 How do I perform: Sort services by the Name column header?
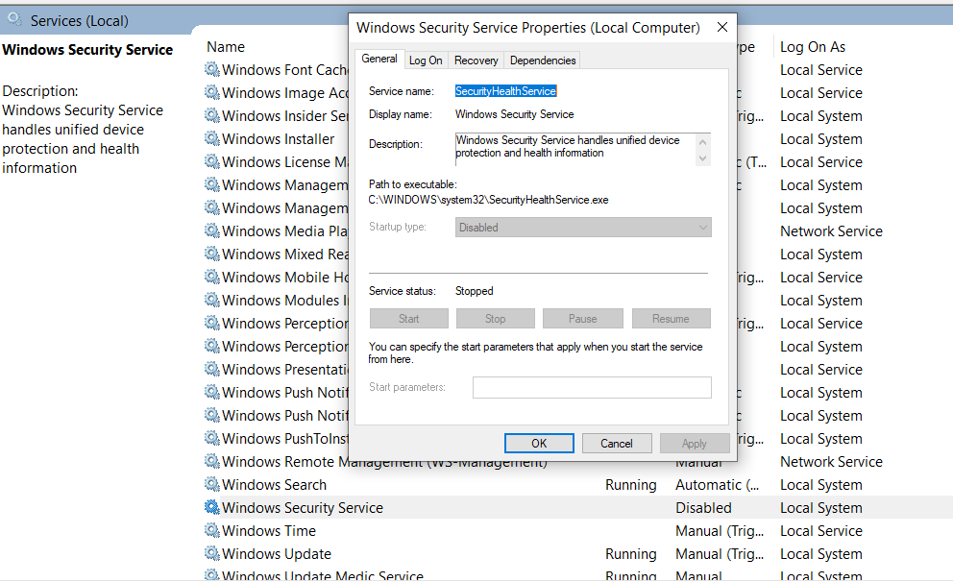[x=226, y=47]
